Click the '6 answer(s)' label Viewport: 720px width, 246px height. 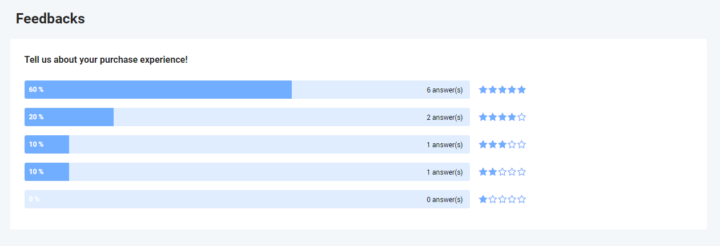pyautogui.click(x=445, y=90)
